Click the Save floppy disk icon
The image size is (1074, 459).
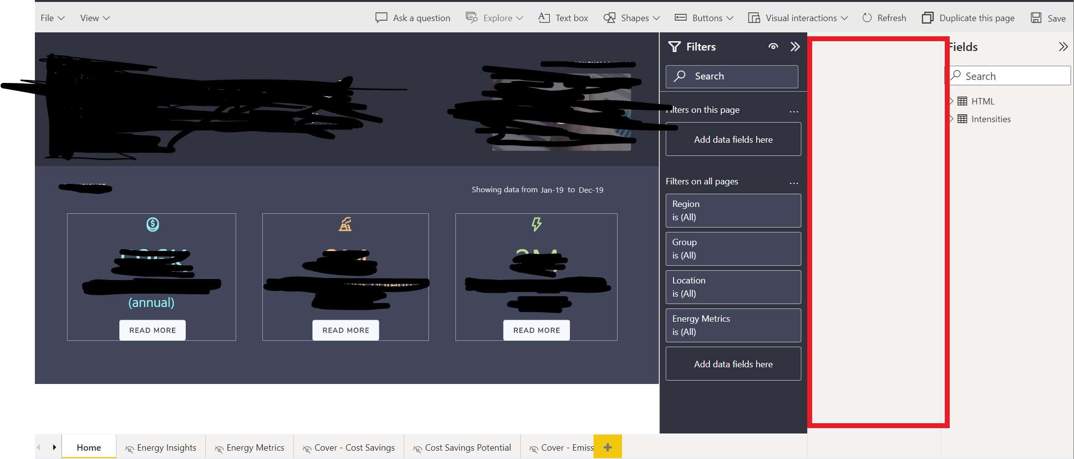coord(1036,18)
